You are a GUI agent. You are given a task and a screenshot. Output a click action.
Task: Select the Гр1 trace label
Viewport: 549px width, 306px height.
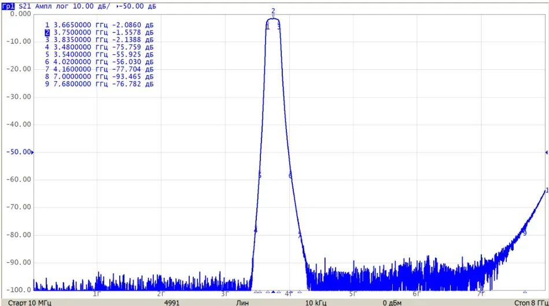[x=8, y=6]
